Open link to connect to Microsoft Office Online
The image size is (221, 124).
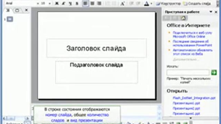click(x=192, y=34)
